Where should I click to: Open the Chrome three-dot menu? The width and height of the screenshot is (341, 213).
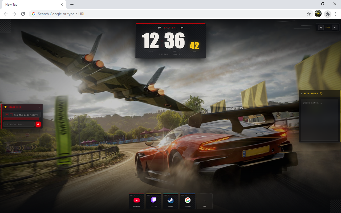tap(335, 14)
